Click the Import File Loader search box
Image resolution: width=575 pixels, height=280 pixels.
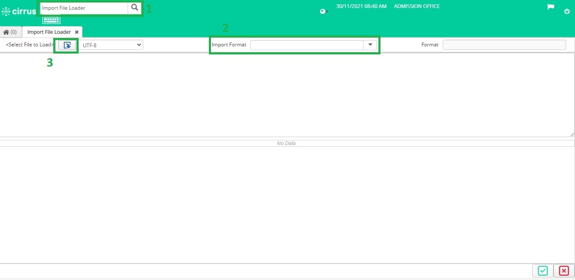coord(84,8)
